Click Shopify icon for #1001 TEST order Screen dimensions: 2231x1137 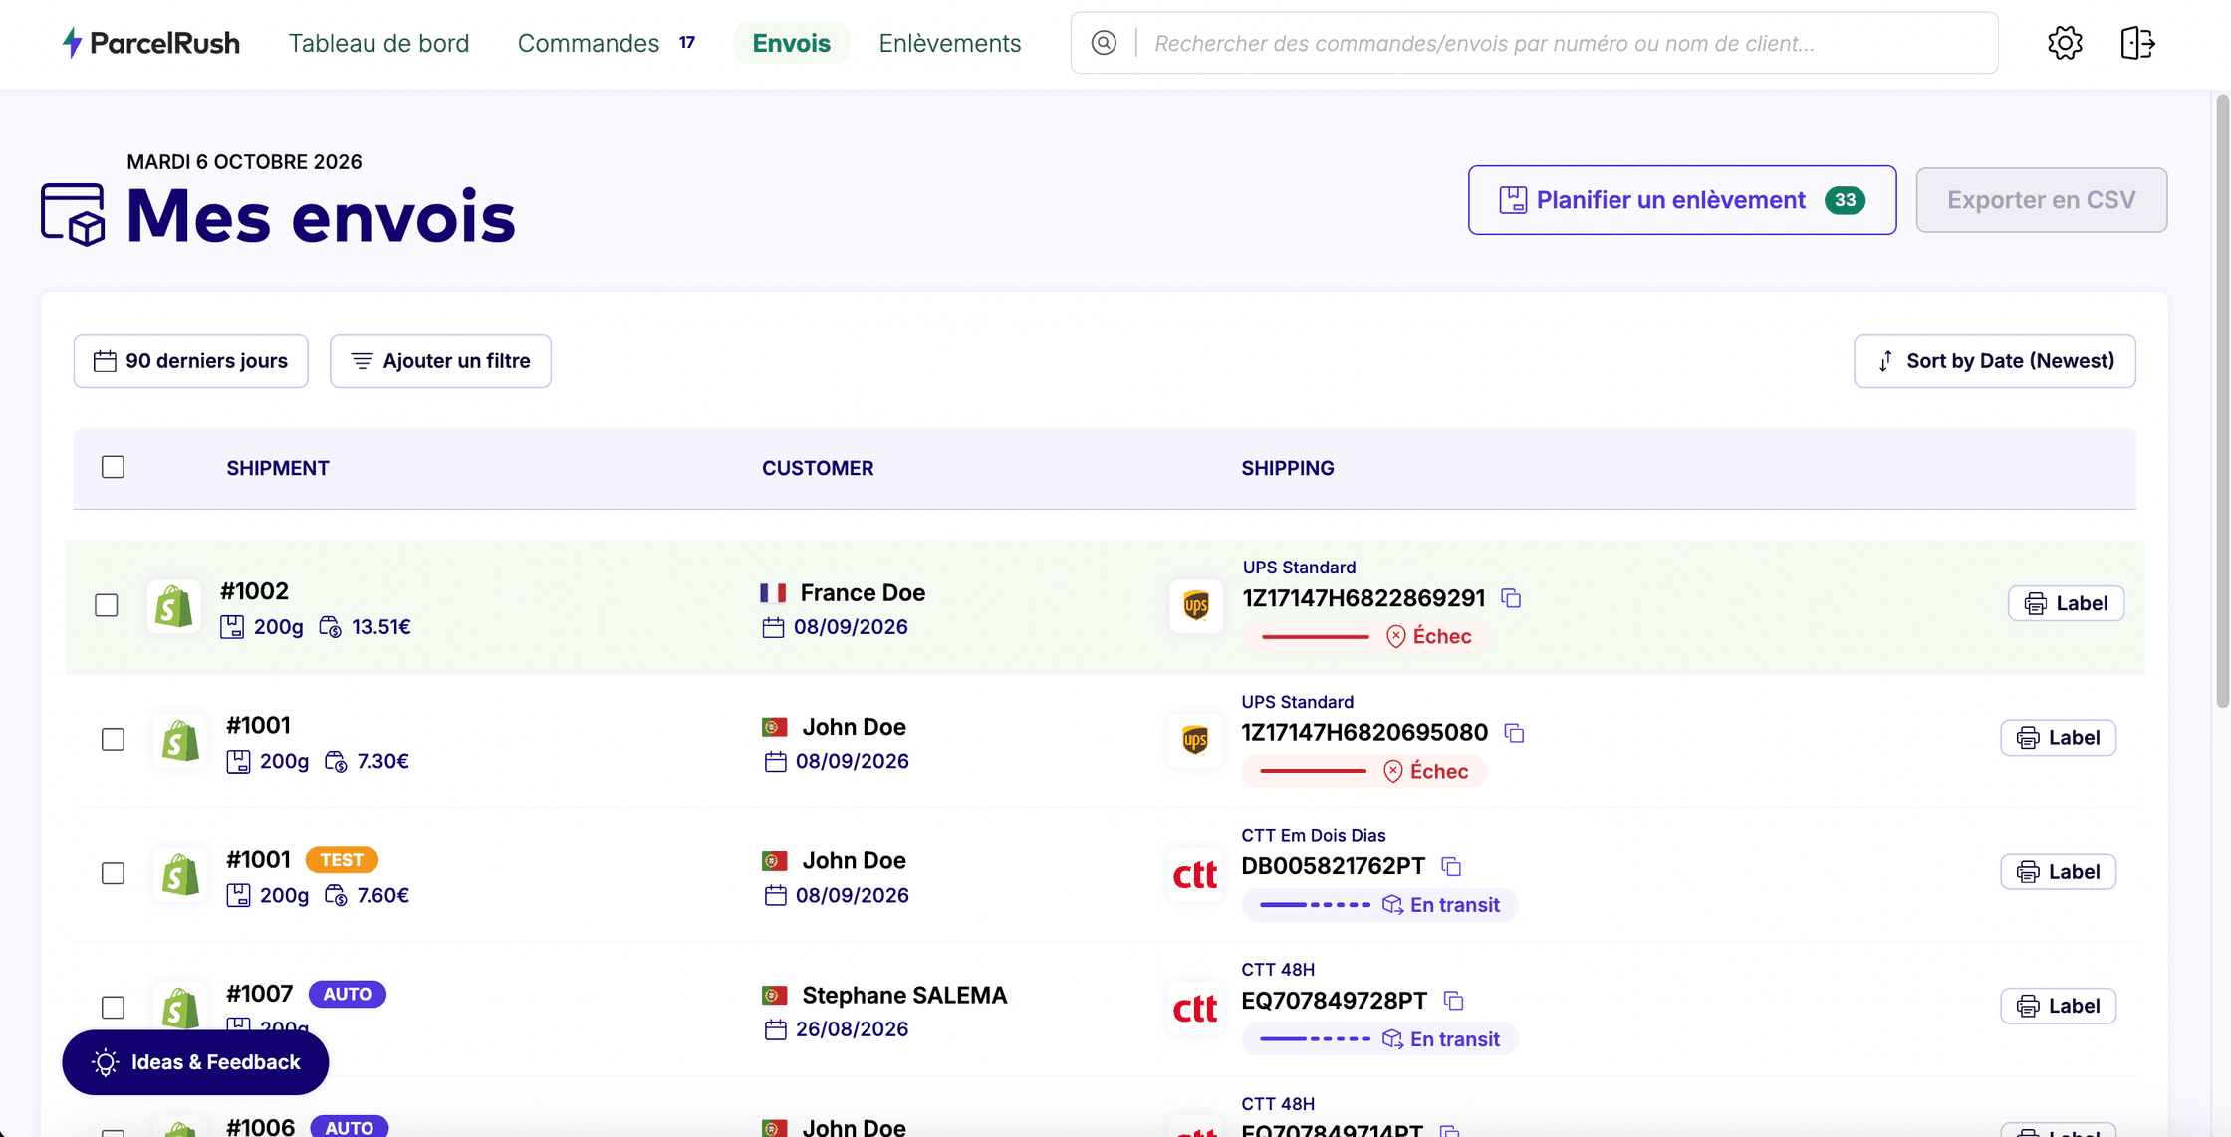coord(180,874)
